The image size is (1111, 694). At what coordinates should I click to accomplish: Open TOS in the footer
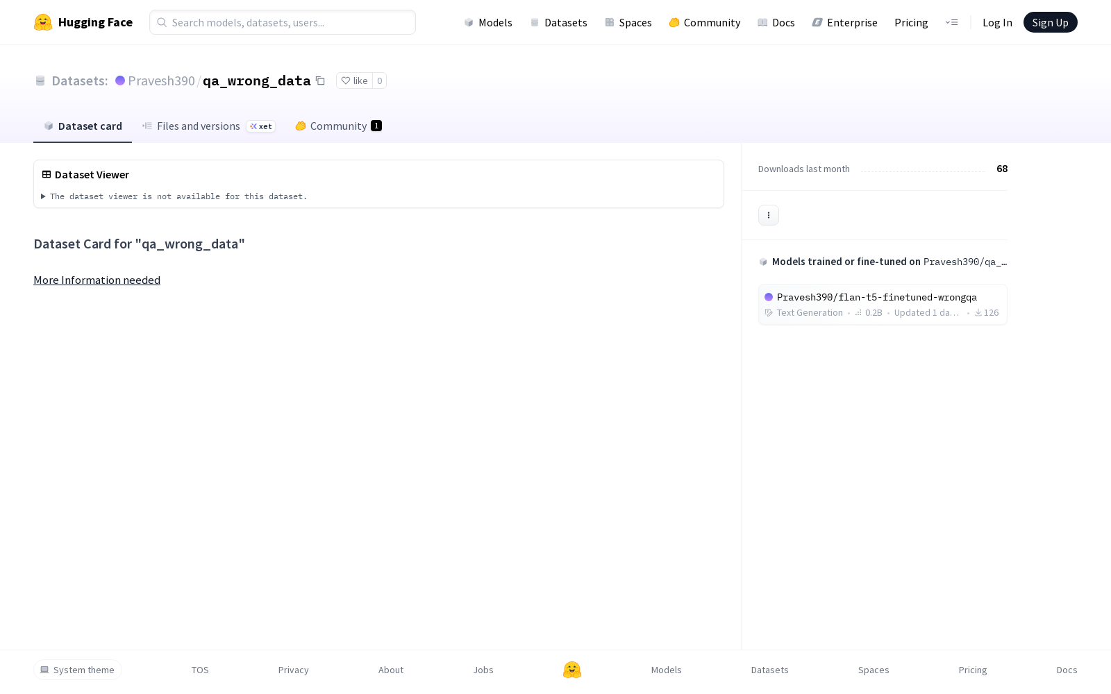(x=200, y=670)
